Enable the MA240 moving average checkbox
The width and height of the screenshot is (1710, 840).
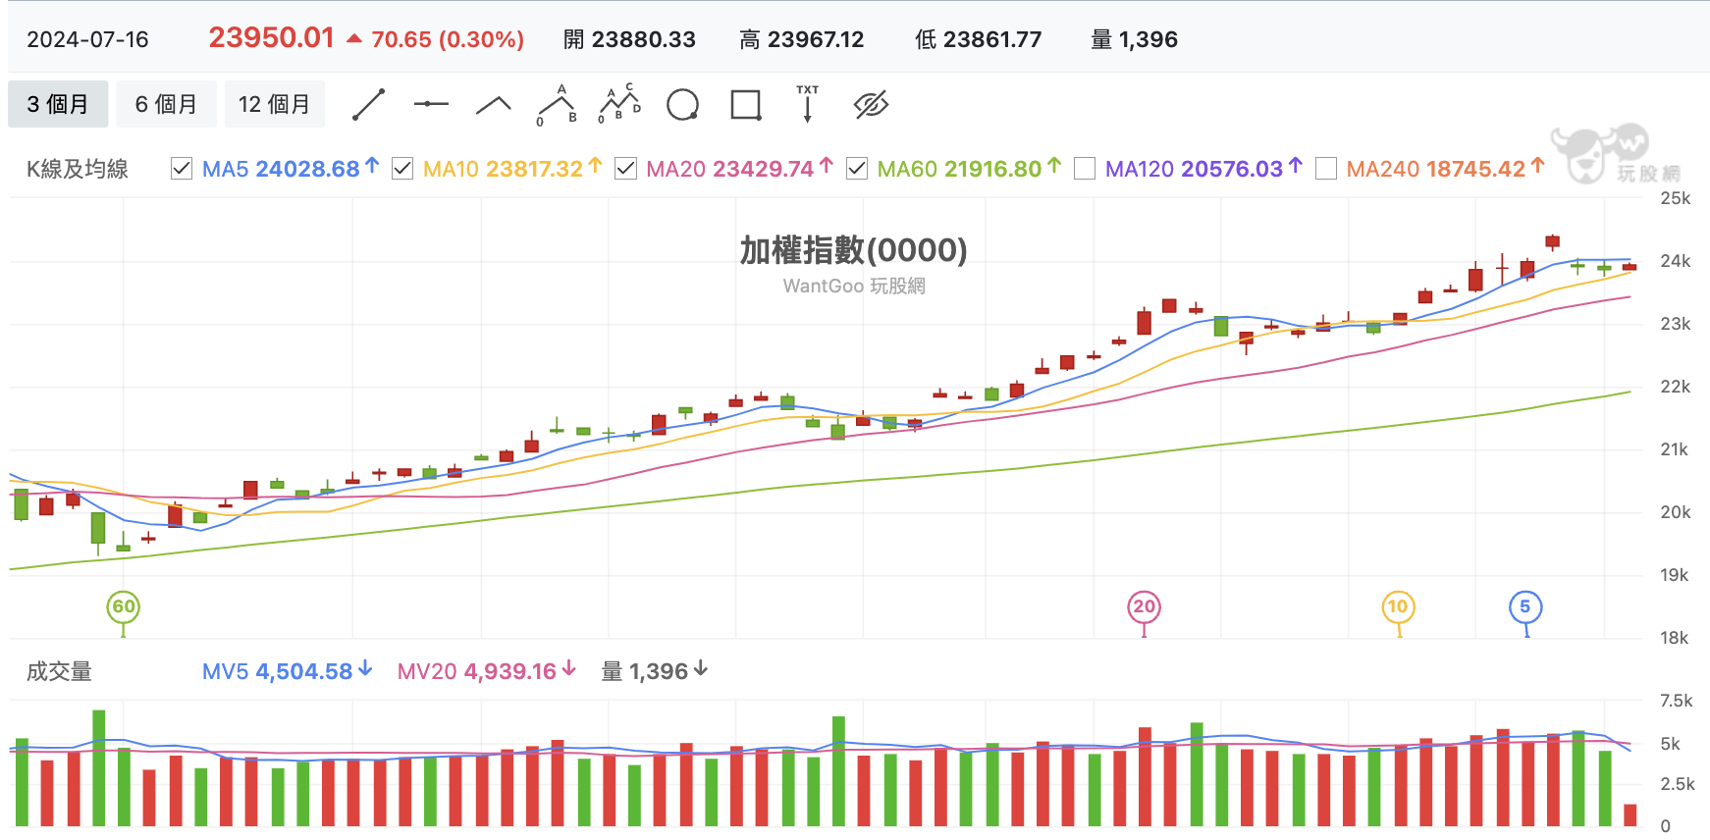[1326, 169]
